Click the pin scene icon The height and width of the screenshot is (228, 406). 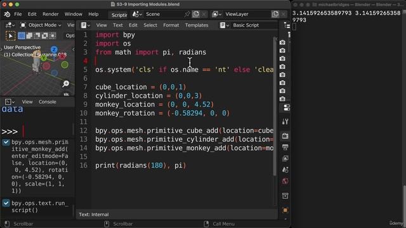[x=187, y=14]
